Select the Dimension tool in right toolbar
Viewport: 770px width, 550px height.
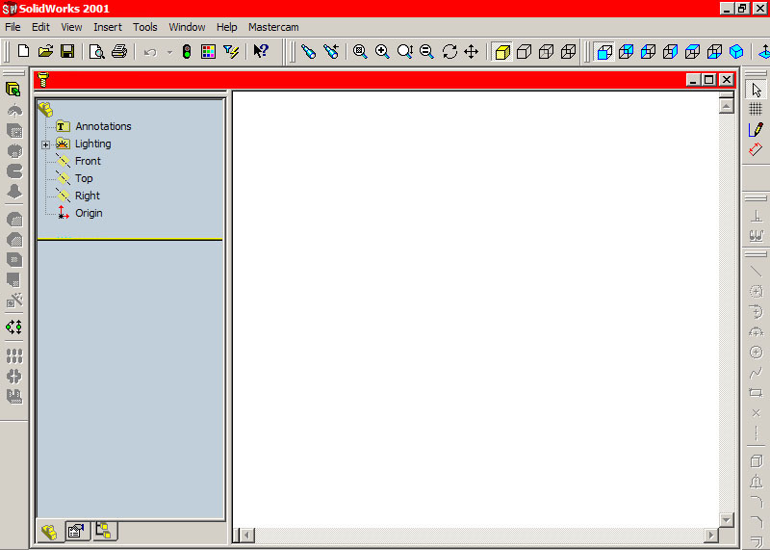pos(756,149)
